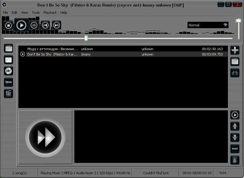Skip to the next track
Screen dimensions: 244x178
point(57,25)
